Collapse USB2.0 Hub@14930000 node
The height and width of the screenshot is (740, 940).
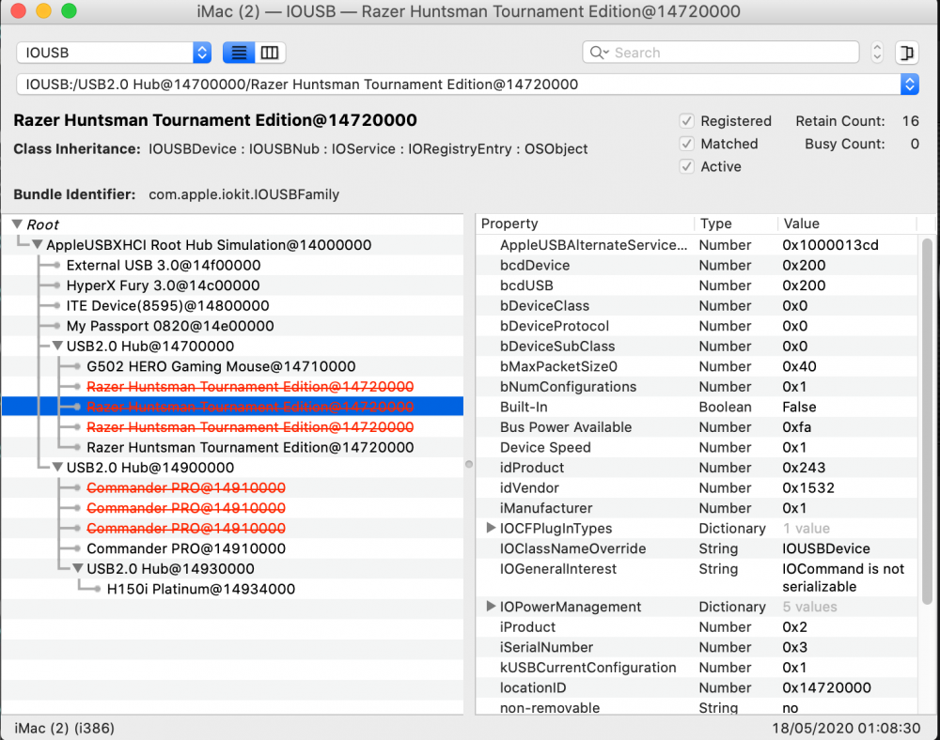pyautogui.click(x=78, y=569)
